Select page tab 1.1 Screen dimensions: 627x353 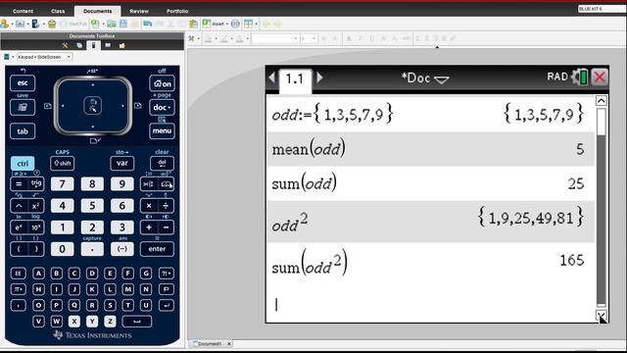(x=295, y=79)
